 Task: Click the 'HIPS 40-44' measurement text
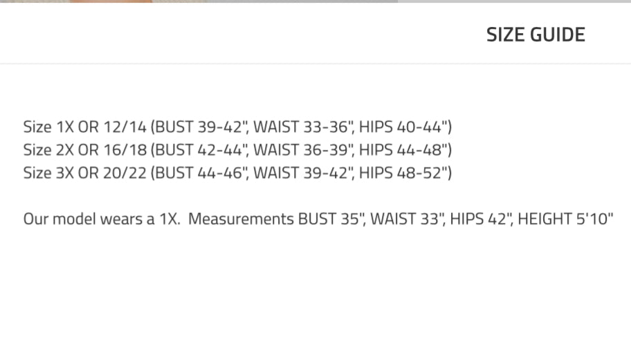[403, 127]
